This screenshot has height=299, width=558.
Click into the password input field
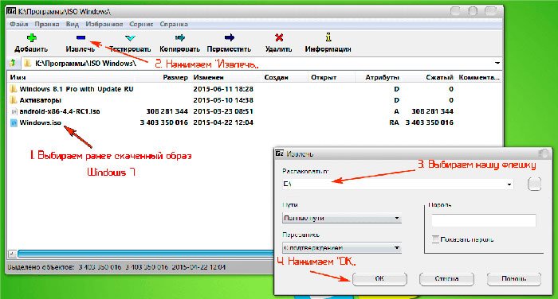484,220
